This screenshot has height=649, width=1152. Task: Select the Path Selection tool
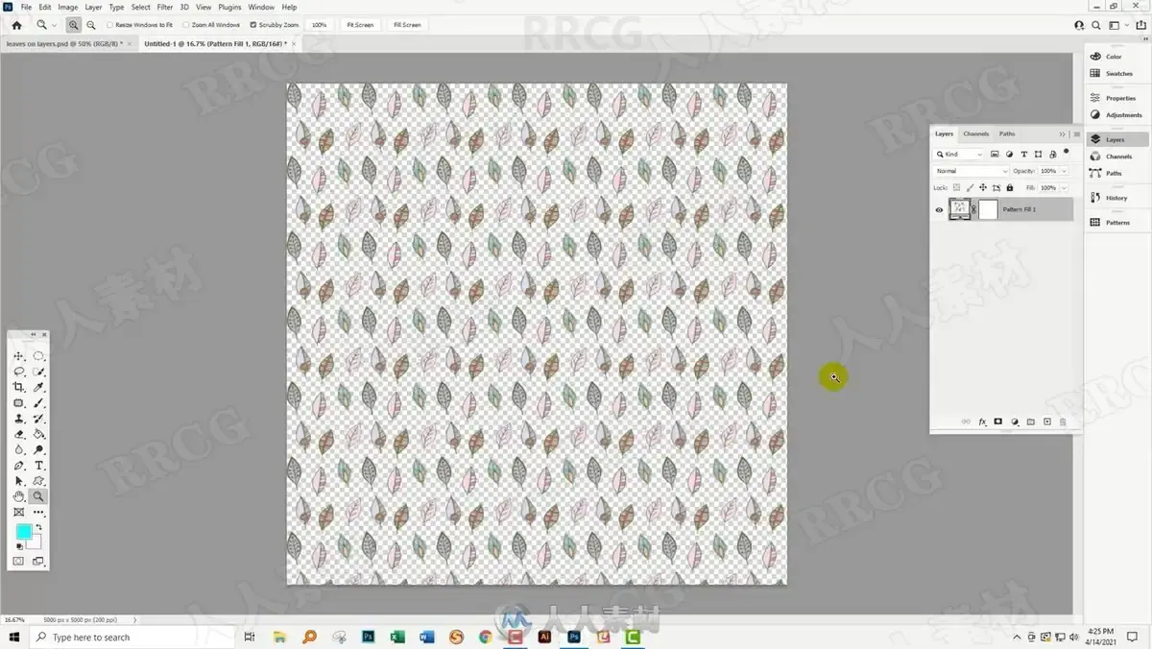(18, 481)
